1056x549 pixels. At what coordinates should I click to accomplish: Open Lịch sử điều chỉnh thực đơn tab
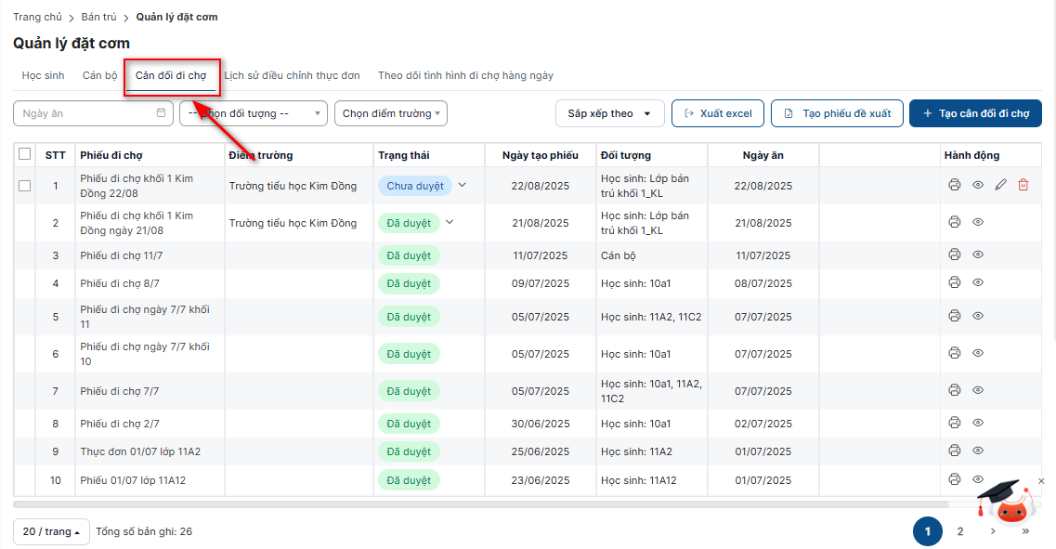pyautogui.click(x=291, y=75)
